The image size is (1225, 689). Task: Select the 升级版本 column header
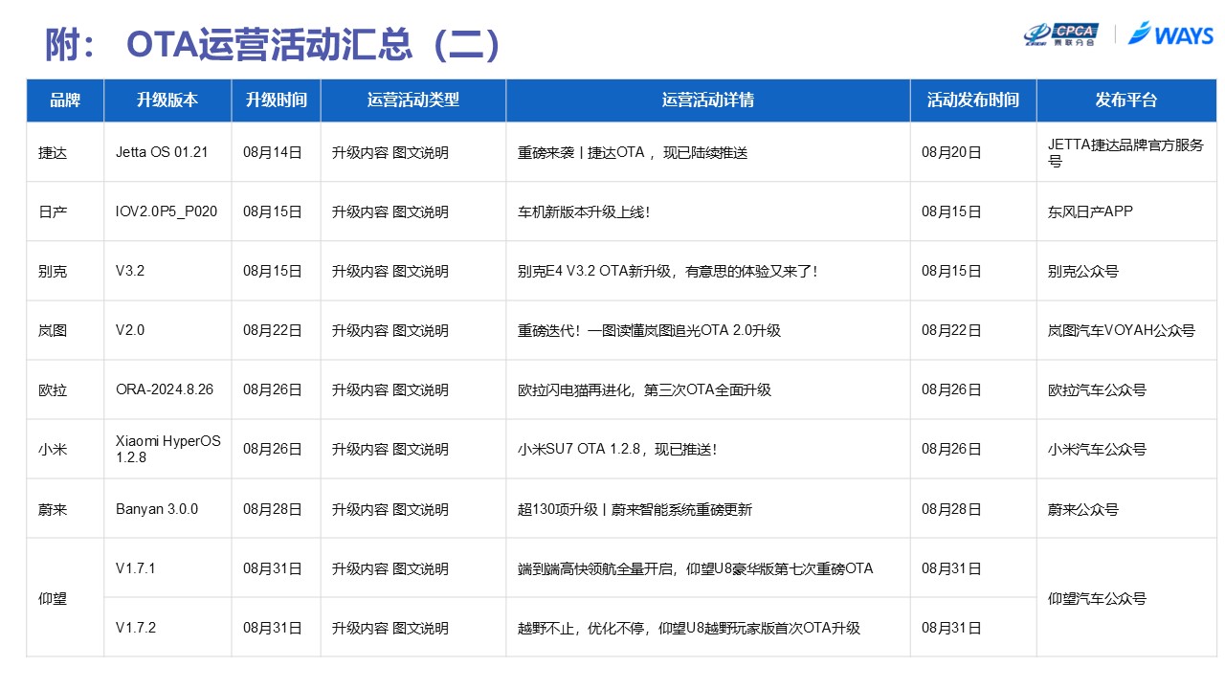[167, 100]
